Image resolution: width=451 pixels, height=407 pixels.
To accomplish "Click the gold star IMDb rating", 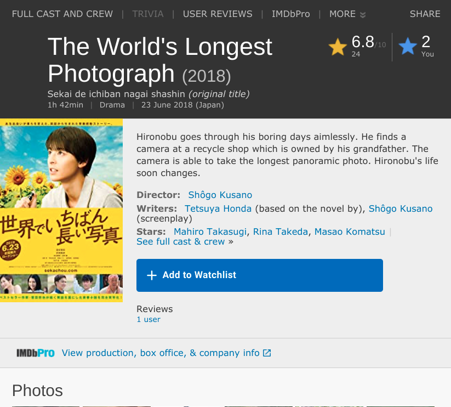I will point(338,47).
